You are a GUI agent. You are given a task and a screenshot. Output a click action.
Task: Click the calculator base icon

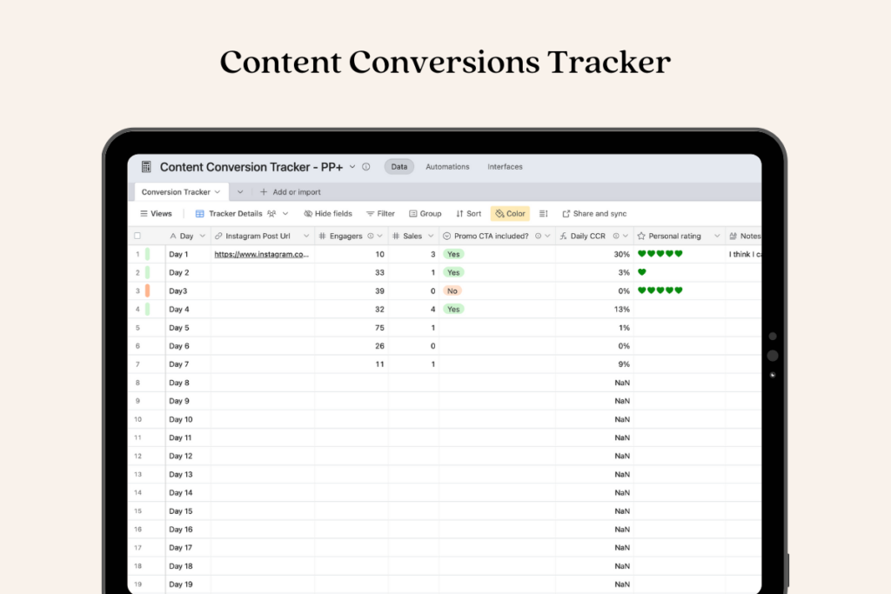[x=146, y=167]
